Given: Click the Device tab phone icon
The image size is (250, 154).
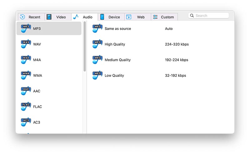Looking at the screenshot, I should pyautogui.click(x=102, y=17).
